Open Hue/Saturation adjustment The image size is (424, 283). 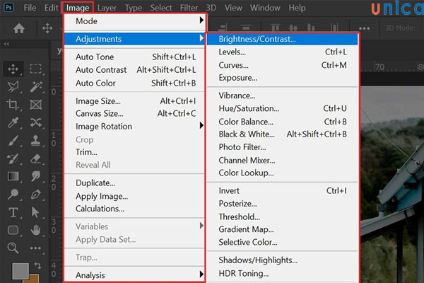tap(249, 108)
